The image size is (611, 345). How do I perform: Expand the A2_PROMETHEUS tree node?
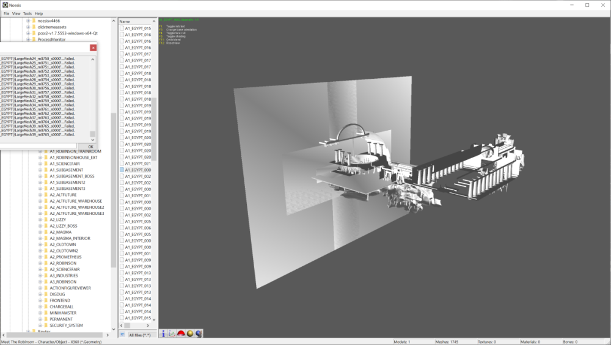(40, 257)
